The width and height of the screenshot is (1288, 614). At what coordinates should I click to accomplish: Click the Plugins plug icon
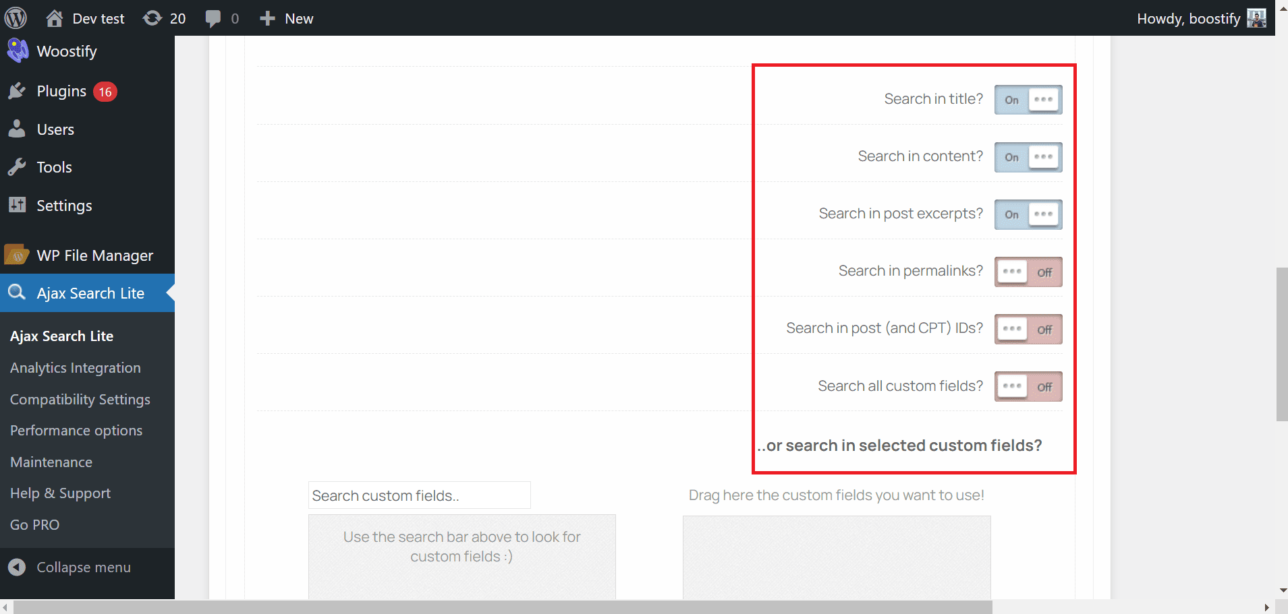pos(17,91)
